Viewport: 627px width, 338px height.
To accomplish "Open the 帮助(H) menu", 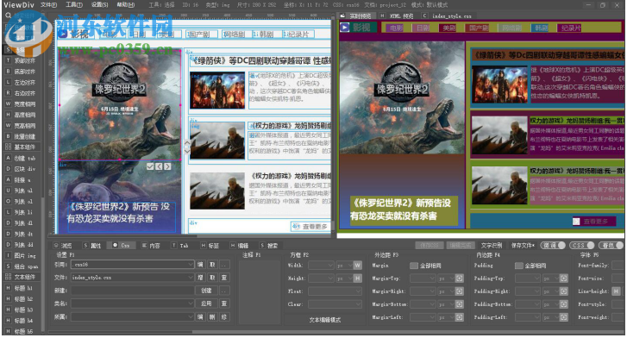I will (x=125, y=5).
